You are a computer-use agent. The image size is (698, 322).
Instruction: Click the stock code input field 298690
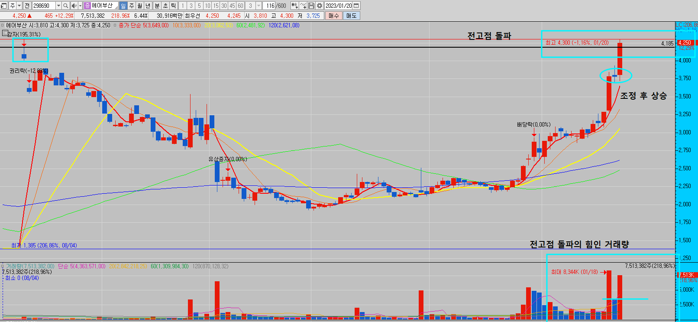(44, 6)
